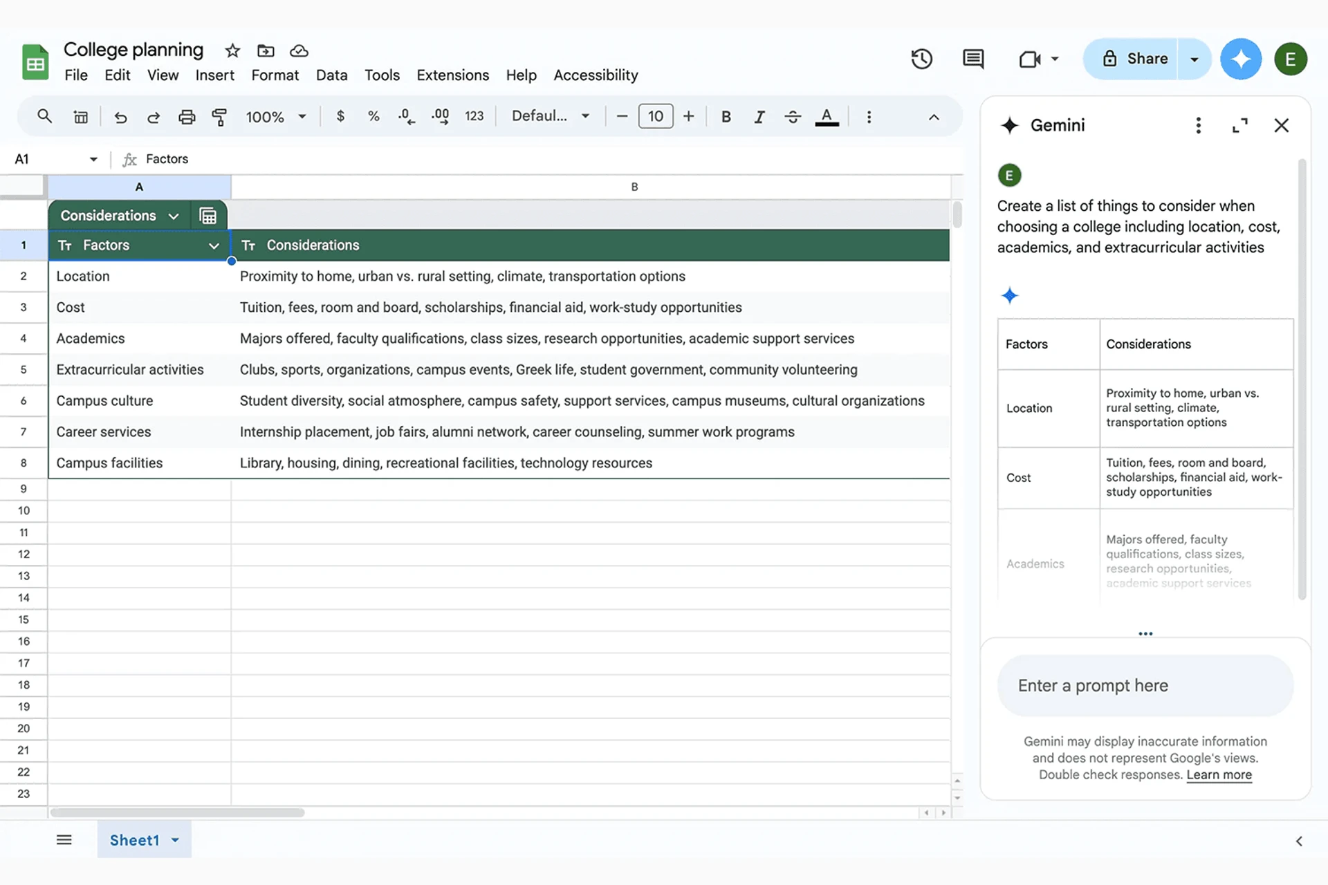1328x885 pixels.
Task: Open the Meet call options arrow
Action: pos(1055,59)
